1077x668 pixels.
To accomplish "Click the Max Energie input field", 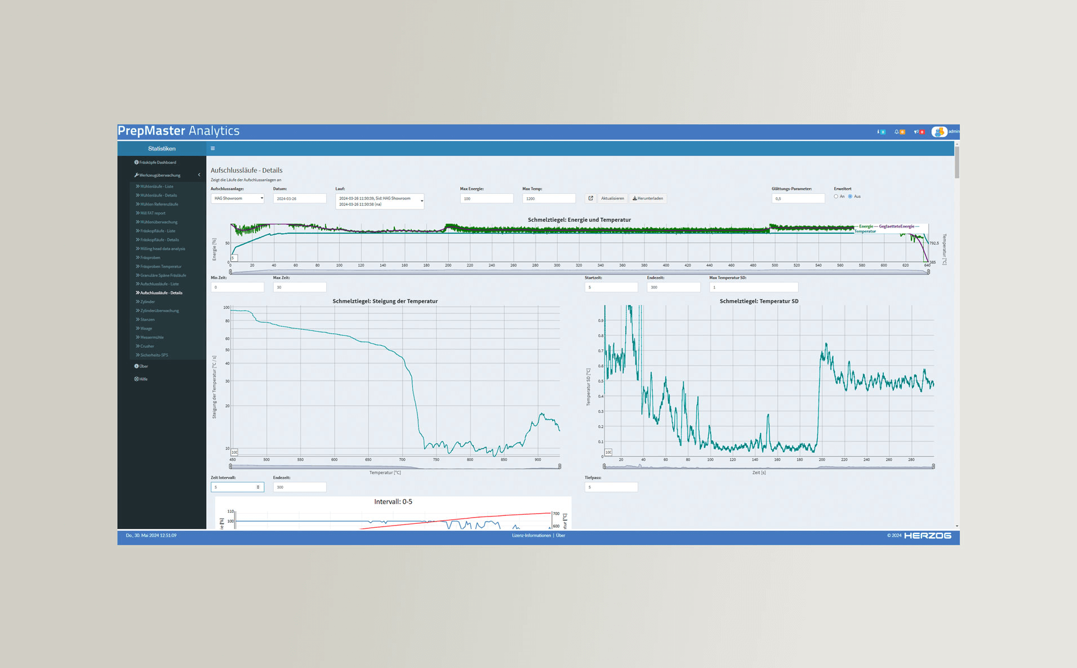I will coord(487,198).
